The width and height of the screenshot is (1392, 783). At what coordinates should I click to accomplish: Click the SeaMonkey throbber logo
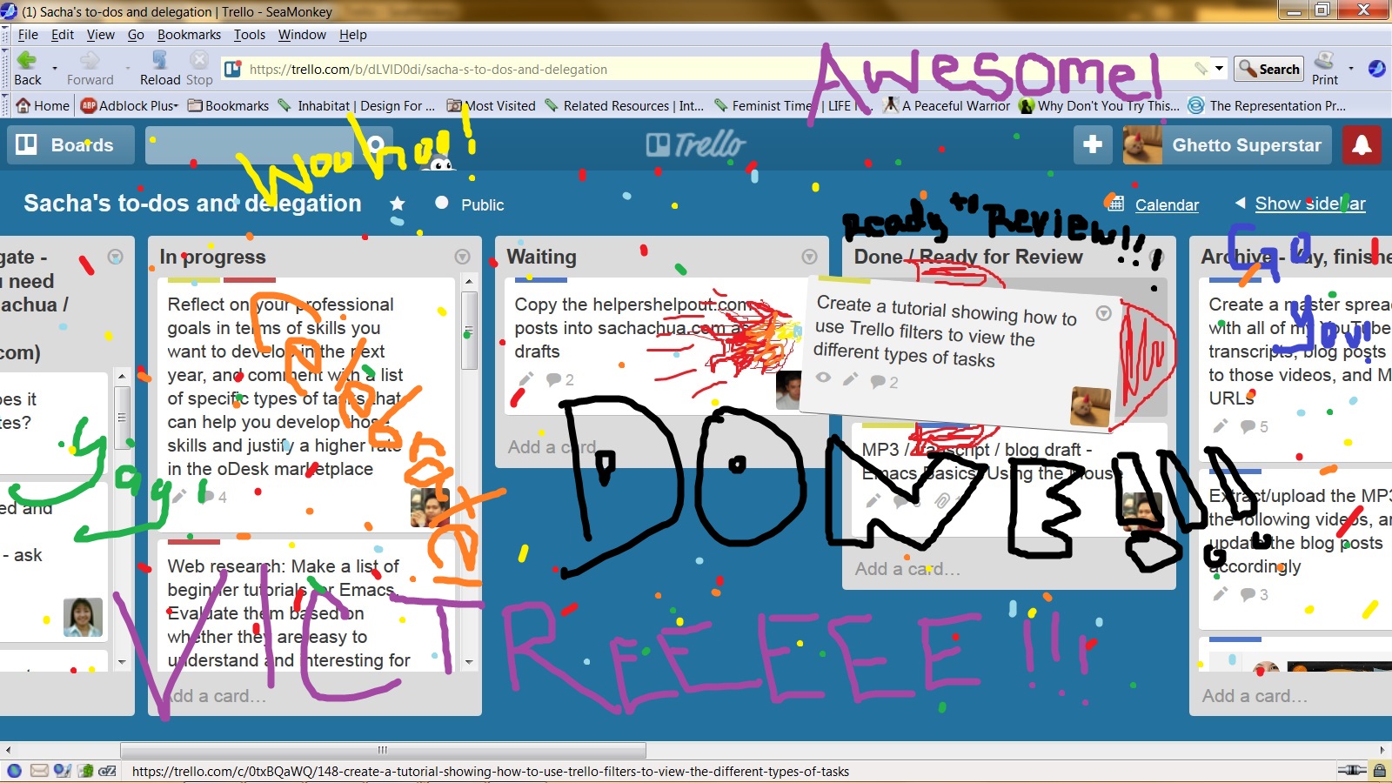(x=1376, y=68)
